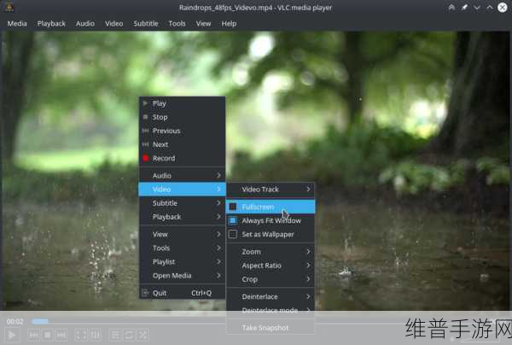This screenshot has height=345, width=512.
Task: Click the pin icon in the title bar
Action: (x=464, y=7)
